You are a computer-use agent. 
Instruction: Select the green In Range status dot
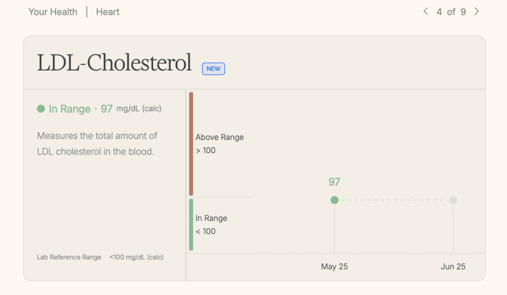point(41,109)
